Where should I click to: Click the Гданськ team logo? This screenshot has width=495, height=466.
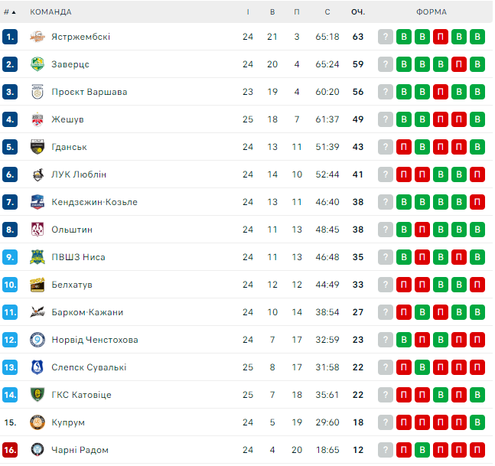[37, 147]
